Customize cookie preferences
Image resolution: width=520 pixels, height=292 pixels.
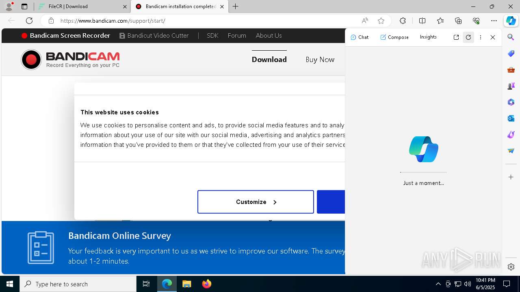click(256, 202)
